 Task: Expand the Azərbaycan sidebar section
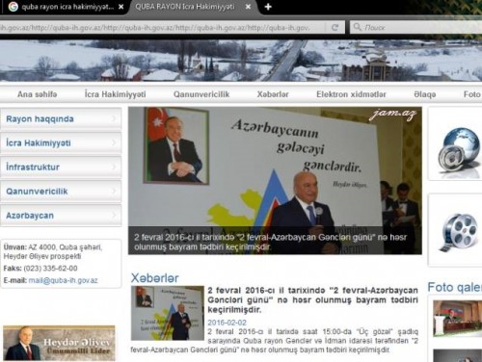click(61, 216)
